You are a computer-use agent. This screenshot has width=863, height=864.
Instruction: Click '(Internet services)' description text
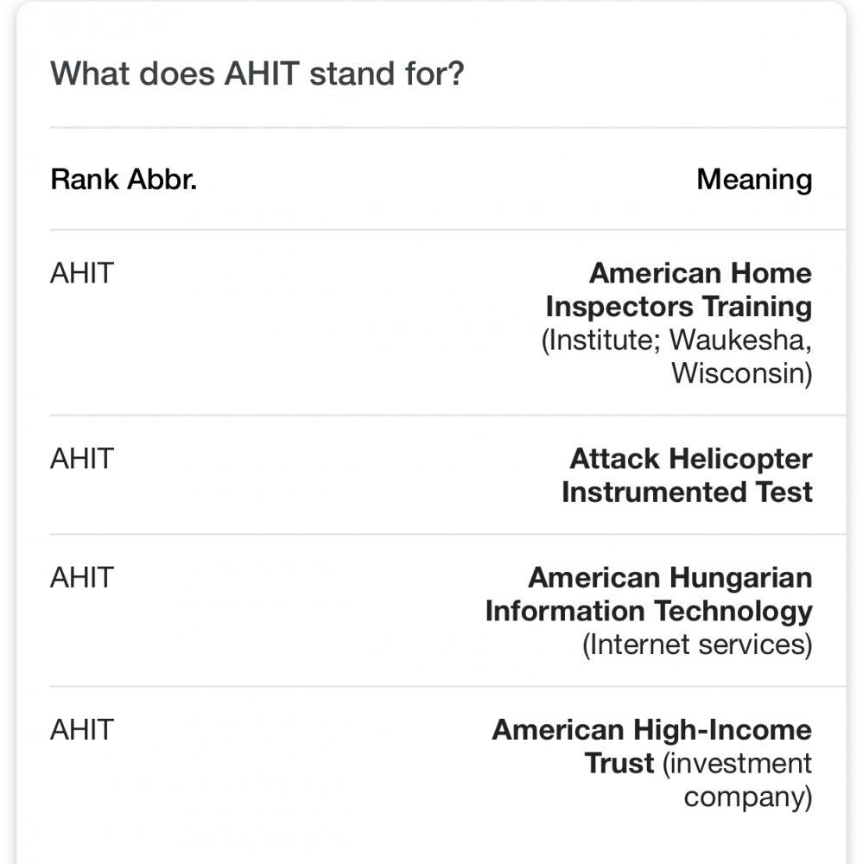pos(697,645)
